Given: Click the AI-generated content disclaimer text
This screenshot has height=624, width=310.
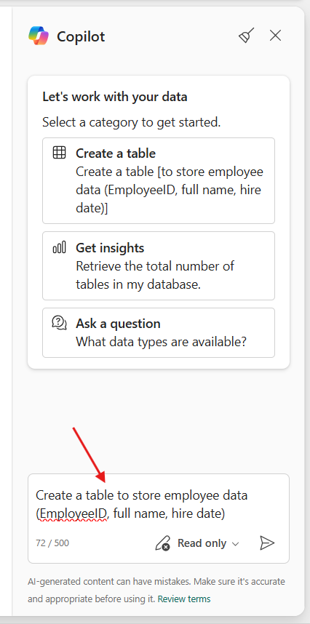Looking at the screenshot, I should click(156, 590).
